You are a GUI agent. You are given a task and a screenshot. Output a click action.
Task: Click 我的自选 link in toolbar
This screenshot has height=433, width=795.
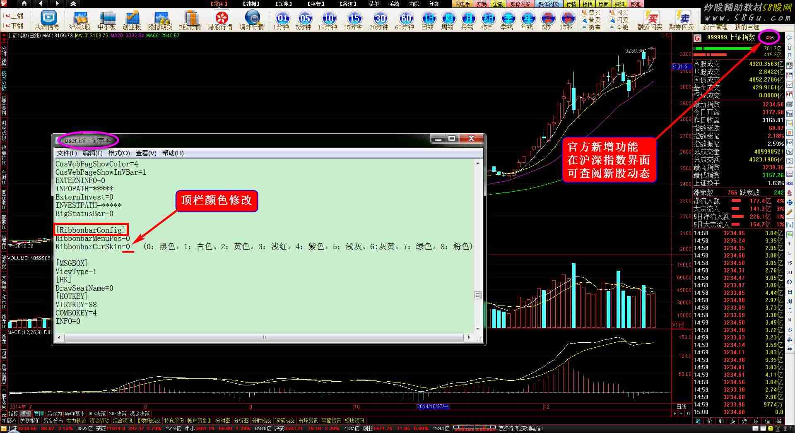click(747, 27)
